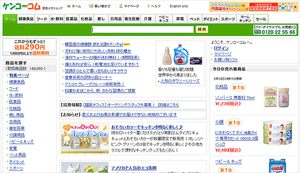
Task: Open ホーム link with house icon
Action: (x=74, y=6)
